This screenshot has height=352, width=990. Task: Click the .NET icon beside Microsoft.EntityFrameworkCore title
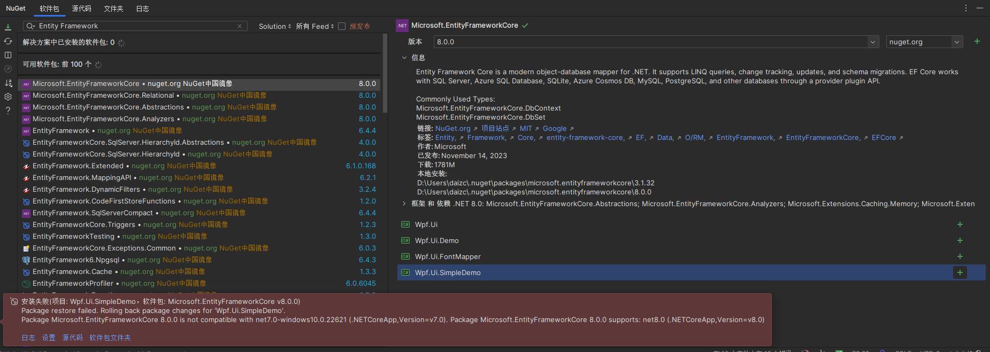[402, 26]
